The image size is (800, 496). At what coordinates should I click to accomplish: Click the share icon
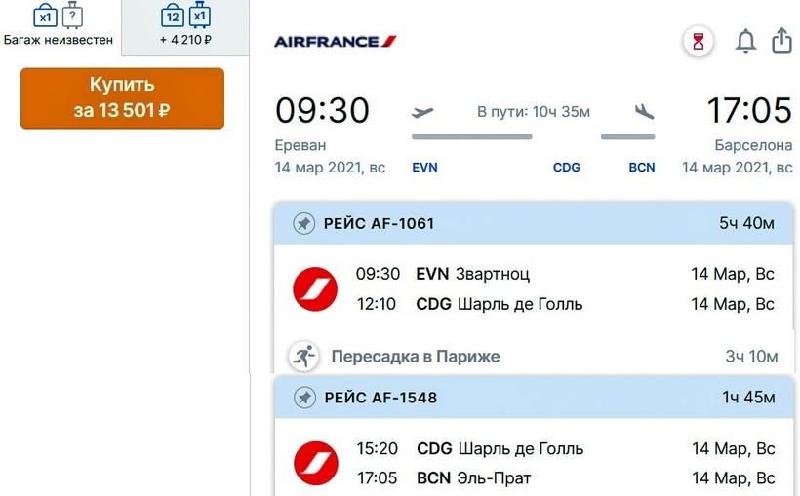click(x=781, y=41)
